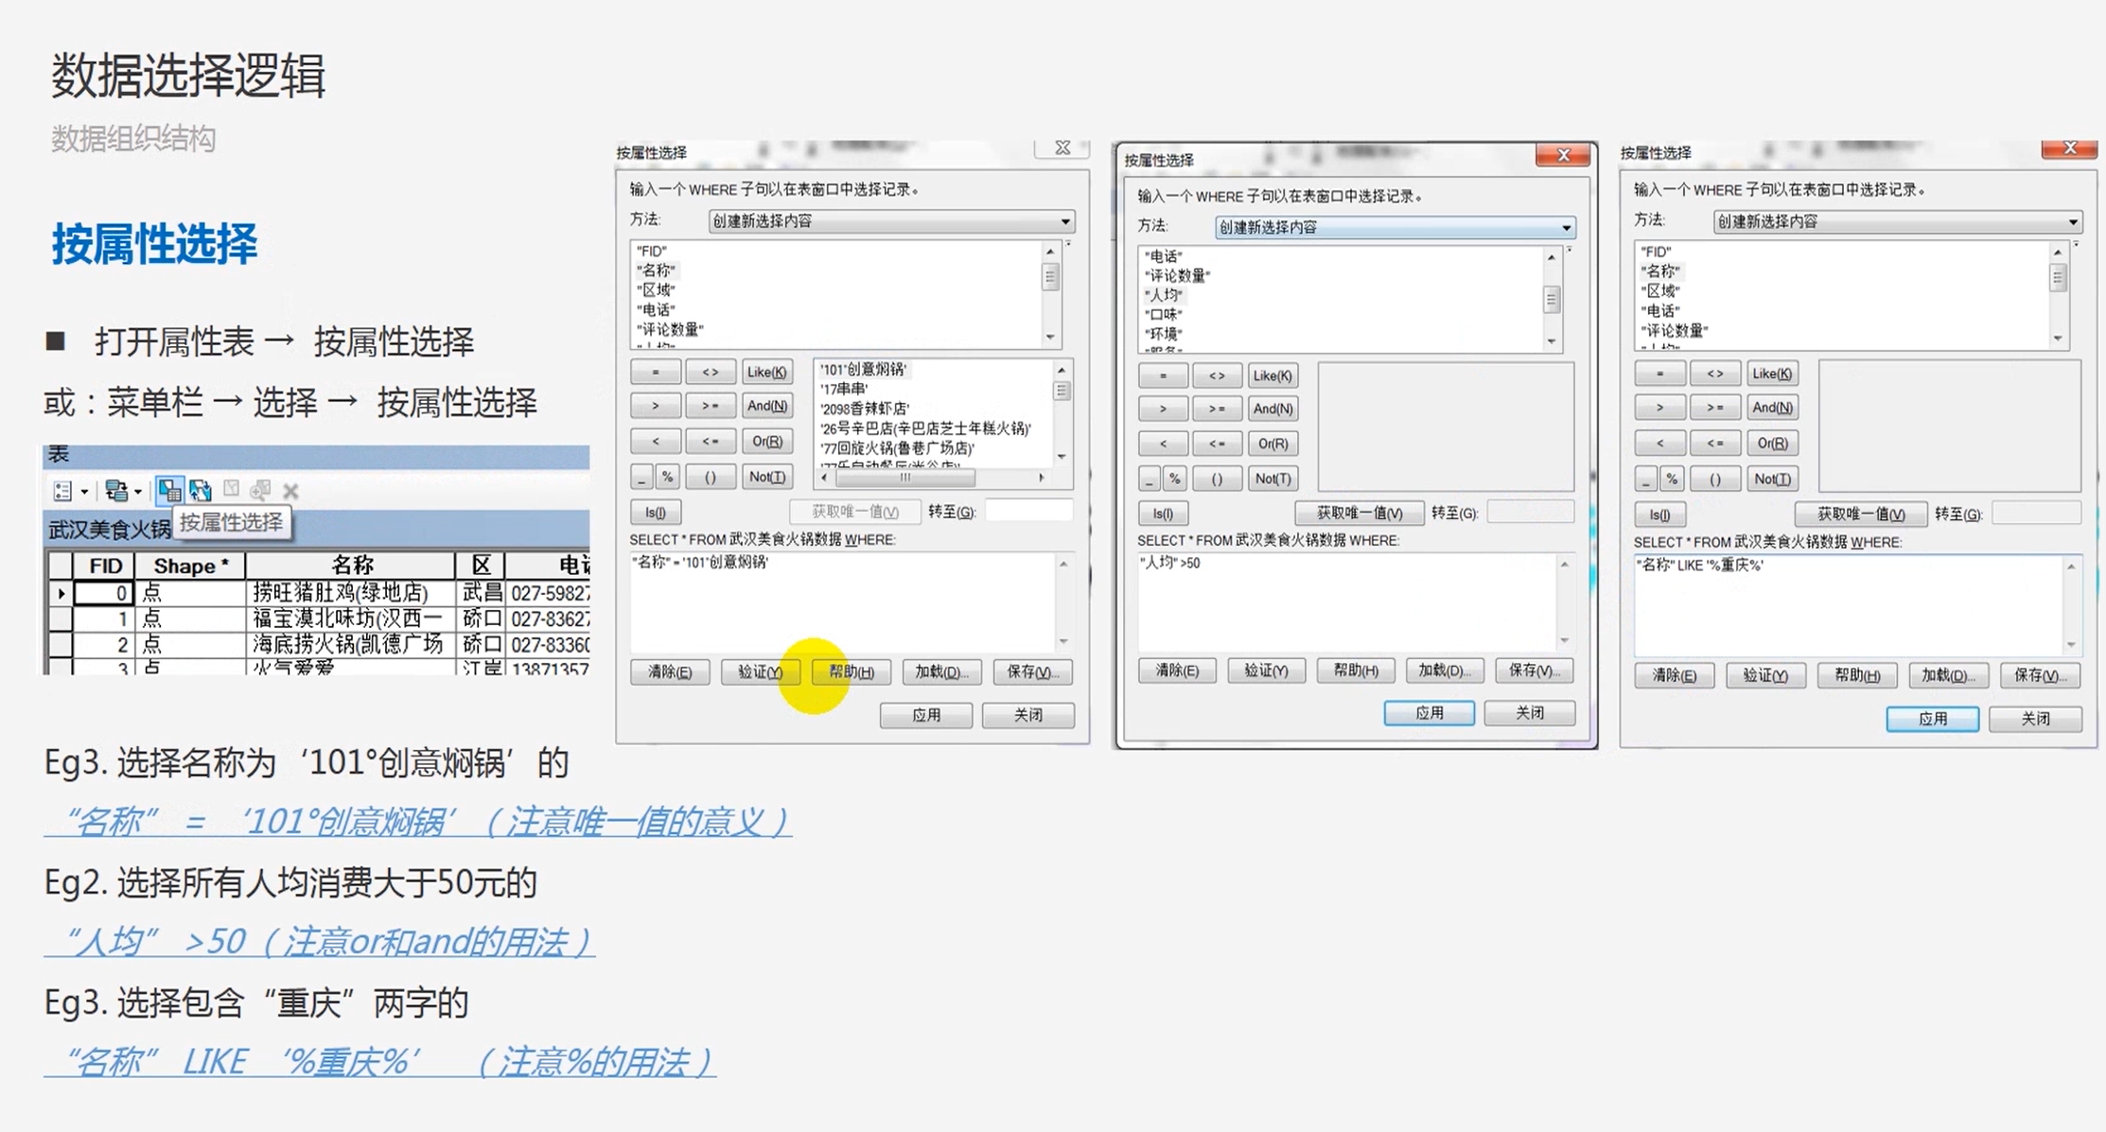Pick unique value '2098香辣虾店' in the values list

(865, 409)
